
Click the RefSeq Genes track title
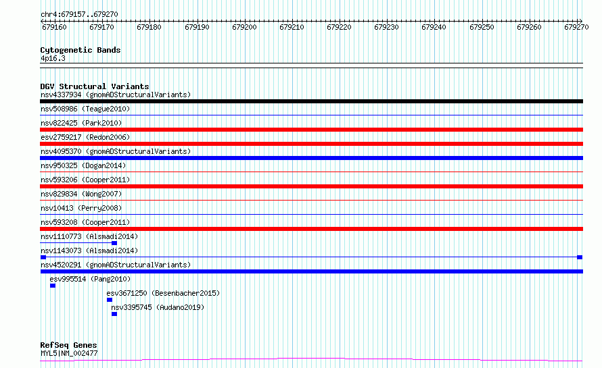(68, 346)
